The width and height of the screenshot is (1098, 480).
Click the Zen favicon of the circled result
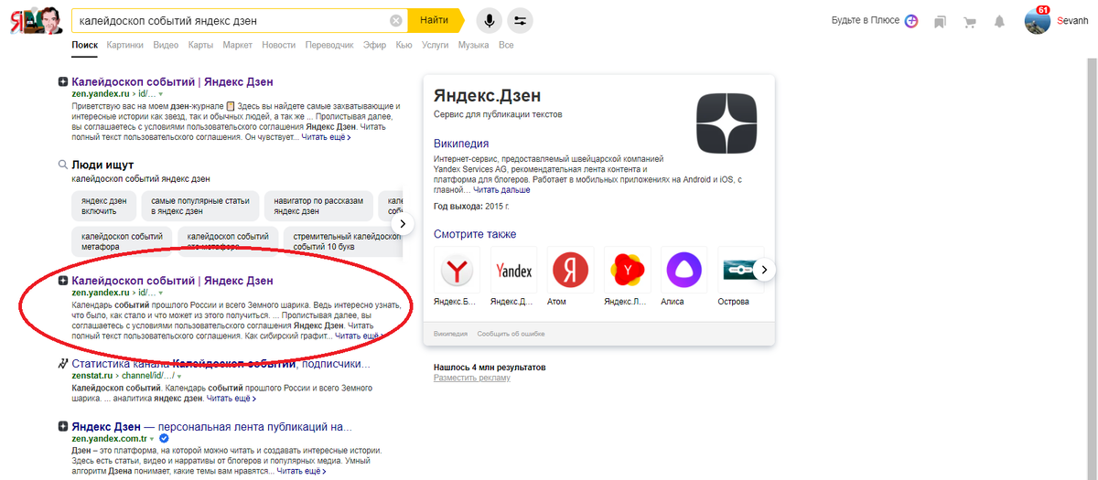click(x=62, y=281)
